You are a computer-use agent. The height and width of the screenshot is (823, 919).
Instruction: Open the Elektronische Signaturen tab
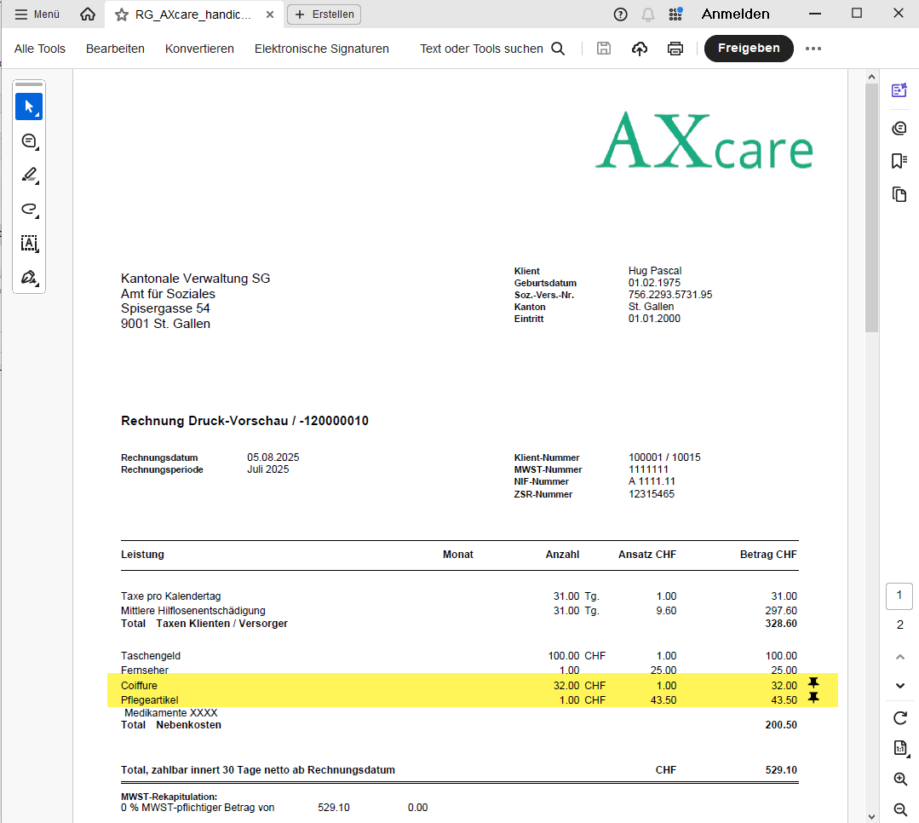tap(321, 49)
